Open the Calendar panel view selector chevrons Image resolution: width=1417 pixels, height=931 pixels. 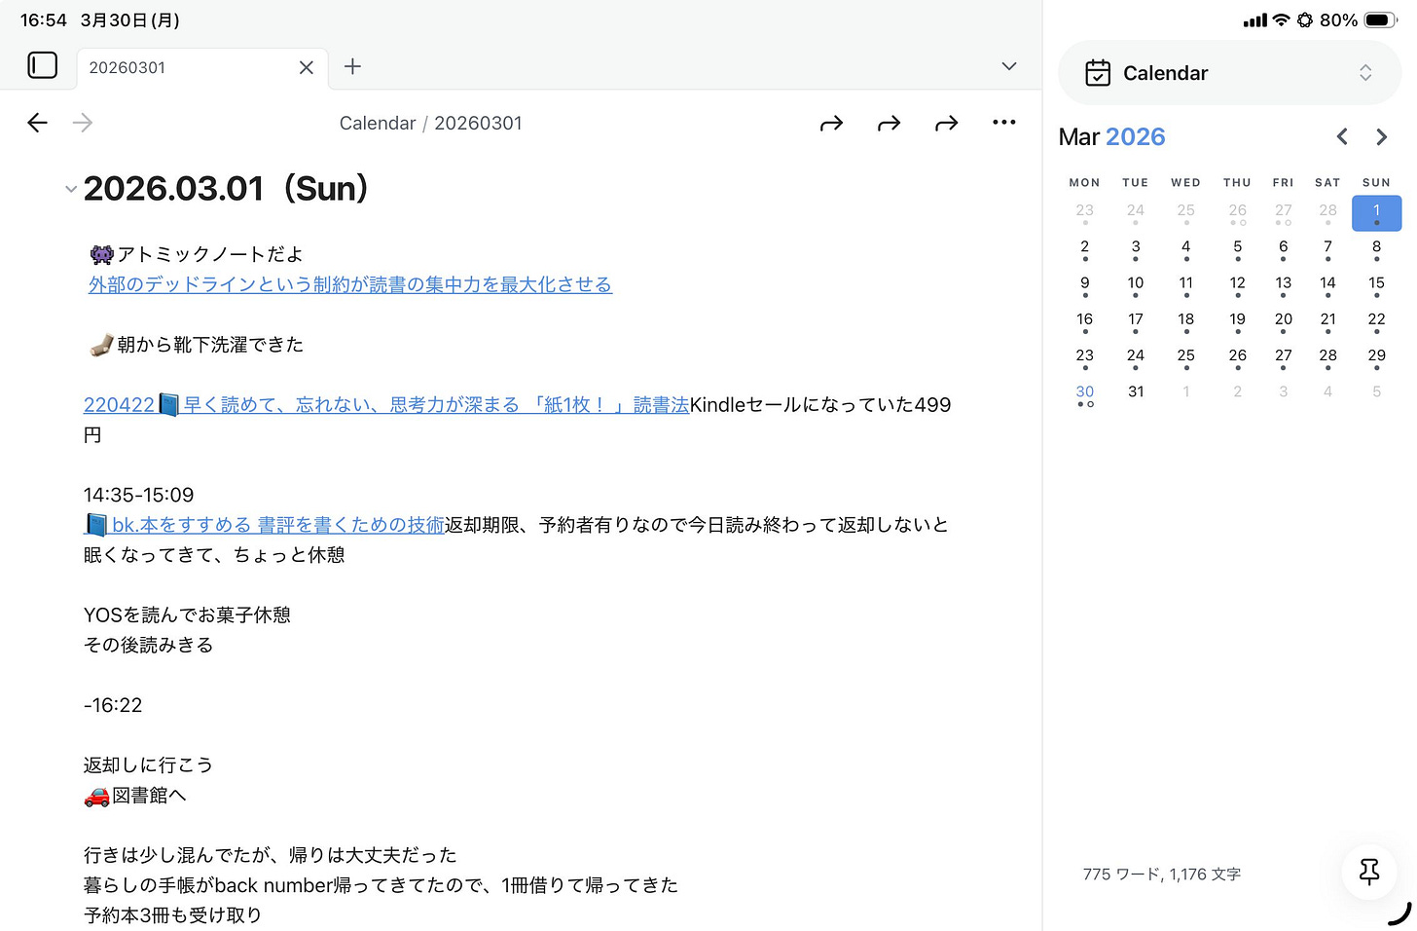[1366, 72]
